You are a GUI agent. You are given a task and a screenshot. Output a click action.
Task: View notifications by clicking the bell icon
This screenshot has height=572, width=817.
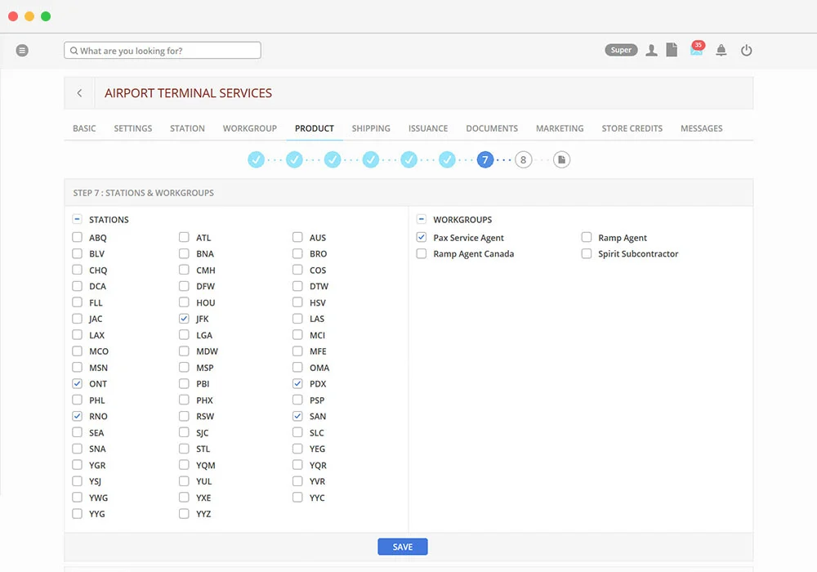tap(721, 50)
